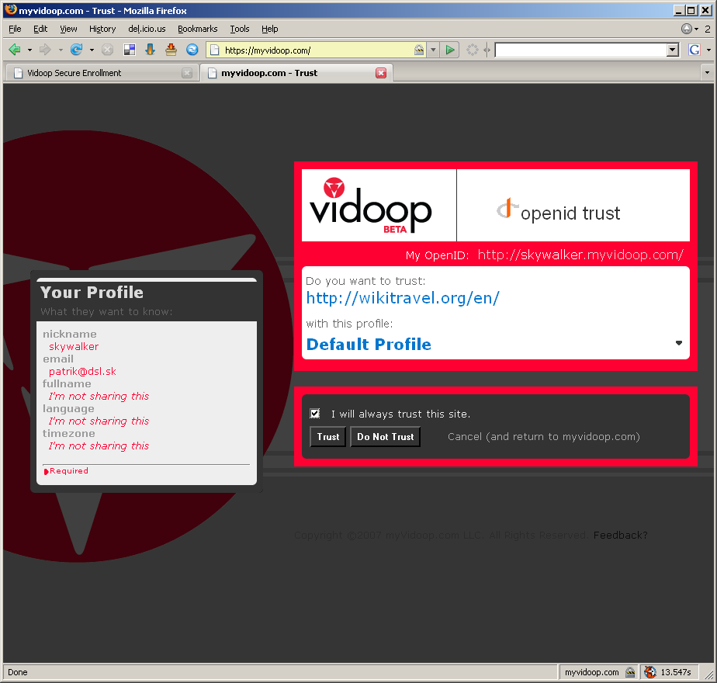Image resolution: width=717 pixels, height=683 pixels.
Task: Switch to the Vidoop Secure Enrollment tab
Action: pyautogui.click(x=102, y=73)
